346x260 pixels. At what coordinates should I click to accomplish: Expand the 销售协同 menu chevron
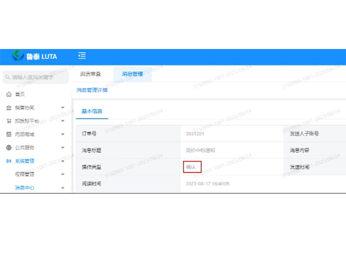tap(62, 107)
